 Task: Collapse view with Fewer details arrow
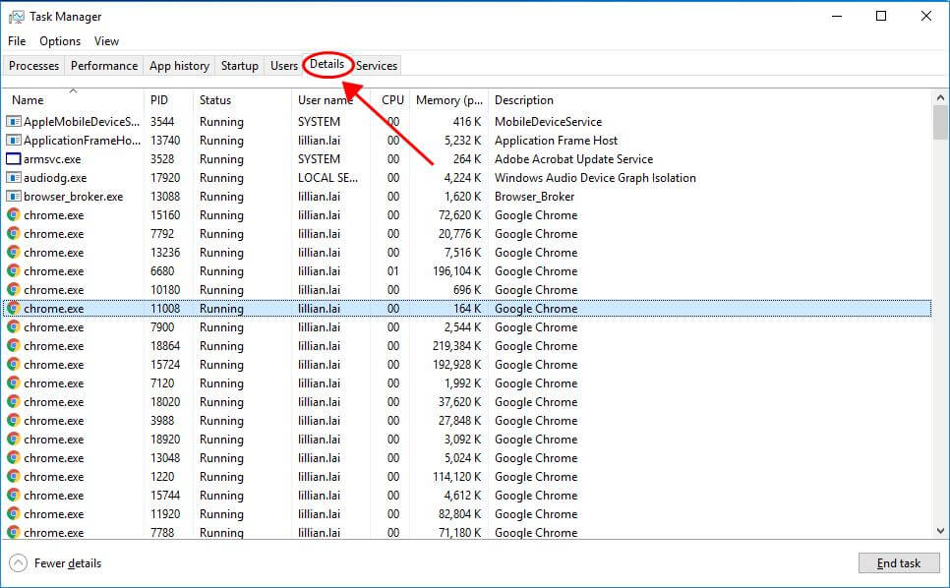(x=18, y=563)
